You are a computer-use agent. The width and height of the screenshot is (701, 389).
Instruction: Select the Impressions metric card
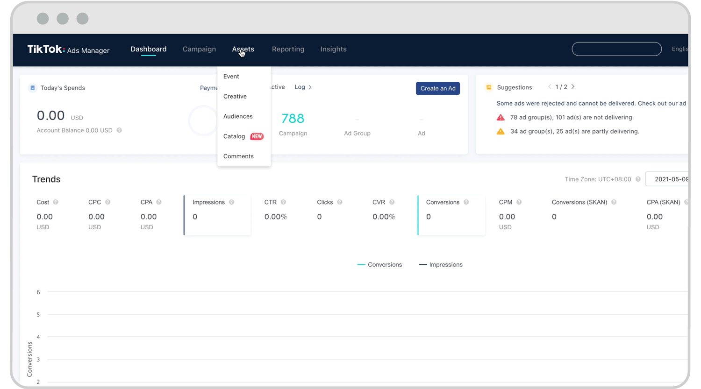point(217,215)
